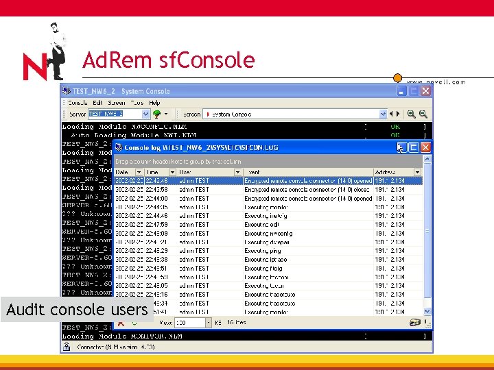The width and height of the screenshot is (494, 370).
Task: Open the Time column filter dropdown
Action: (172, 172)
